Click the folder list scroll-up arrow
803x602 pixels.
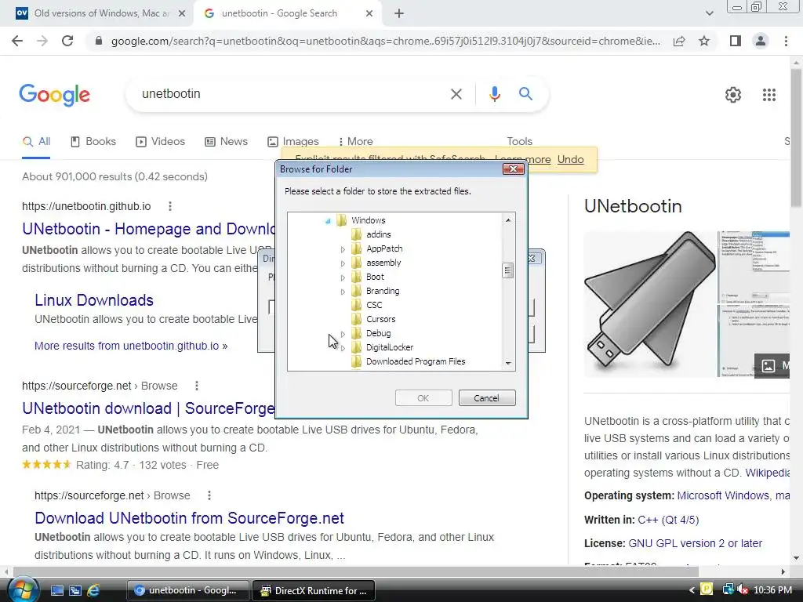point(508,220)
